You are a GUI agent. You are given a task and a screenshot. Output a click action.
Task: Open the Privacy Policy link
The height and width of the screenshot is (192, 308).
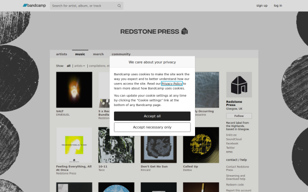(x=171, y=83)
